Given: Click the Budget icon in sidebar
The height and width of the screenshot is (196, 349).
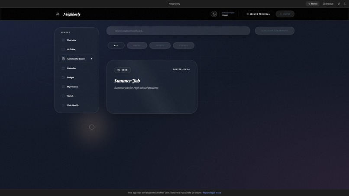Looking at the screenshot, I should (63, 77).
